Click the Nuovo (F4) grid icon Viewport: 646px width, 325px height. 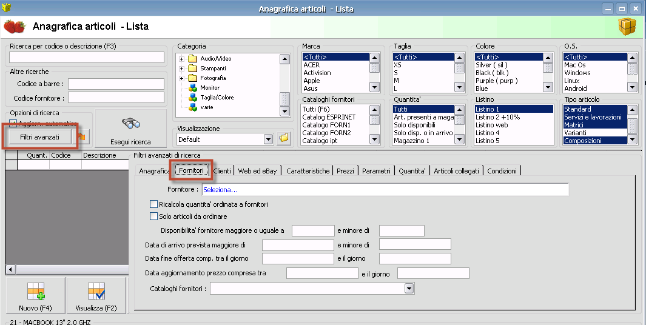point(35,291)
